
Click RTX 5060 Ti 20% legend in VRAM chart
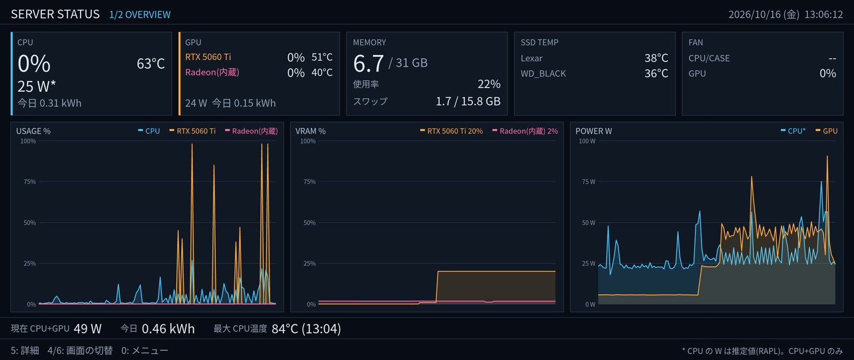point(451,131)
